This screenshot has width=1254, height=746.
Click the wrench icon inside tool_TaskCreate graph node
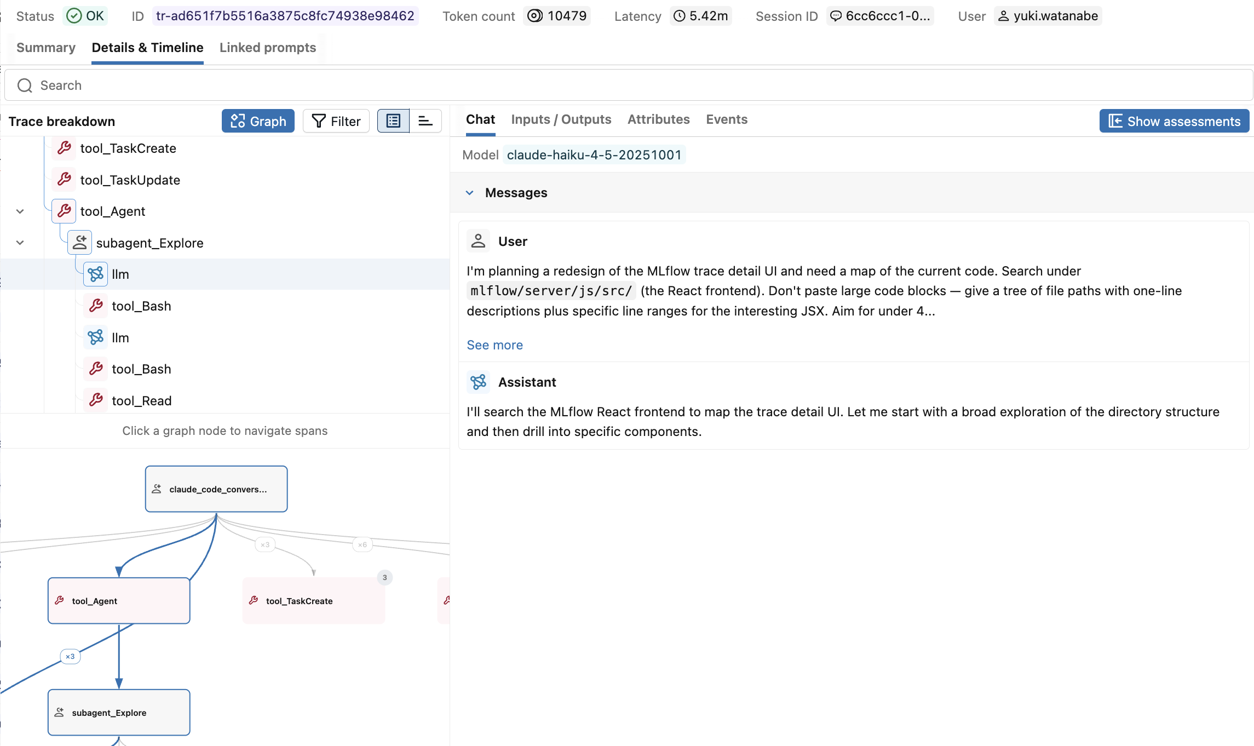tap(254, 601)
